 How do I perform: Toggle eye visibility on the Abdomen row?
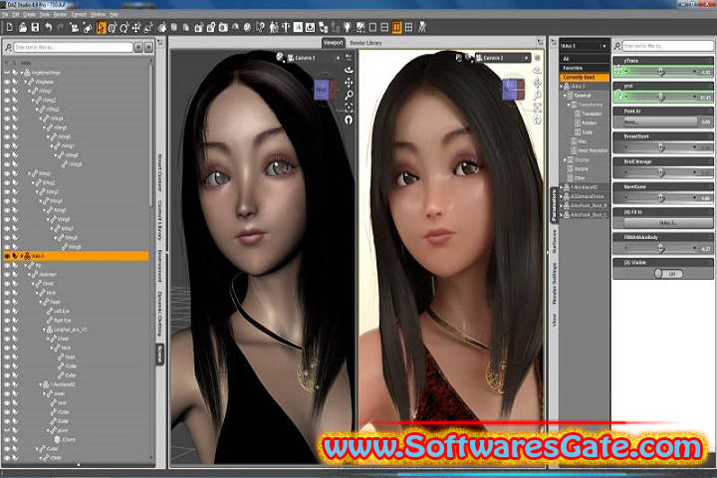[x=7, y=275]
